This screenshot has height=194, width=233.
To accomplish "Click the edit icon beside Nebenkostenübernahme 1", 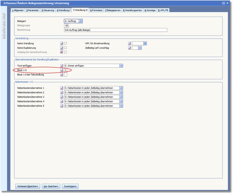I will tap(62, 88).
